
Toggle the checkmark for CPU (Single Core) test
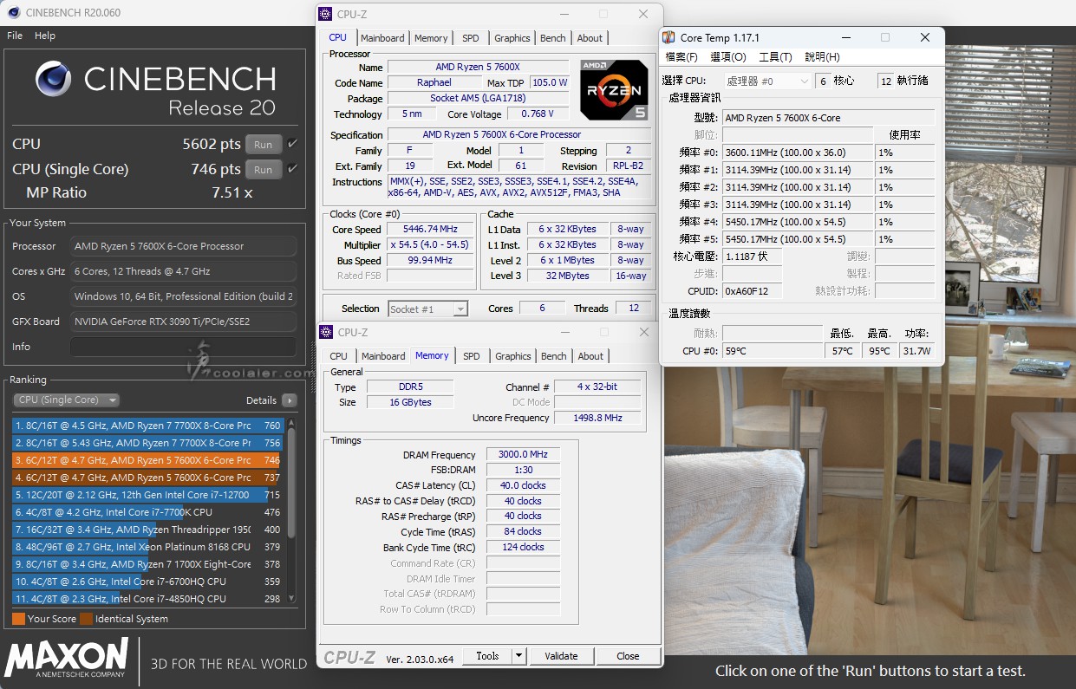coord(292,169)
